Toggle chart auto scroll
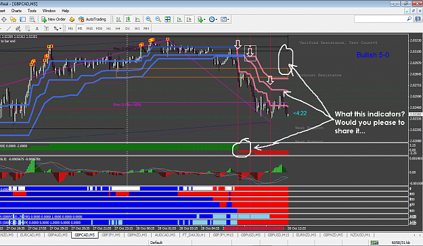The height and width of the screenshot is (246, 423). (x=179, y=20)
